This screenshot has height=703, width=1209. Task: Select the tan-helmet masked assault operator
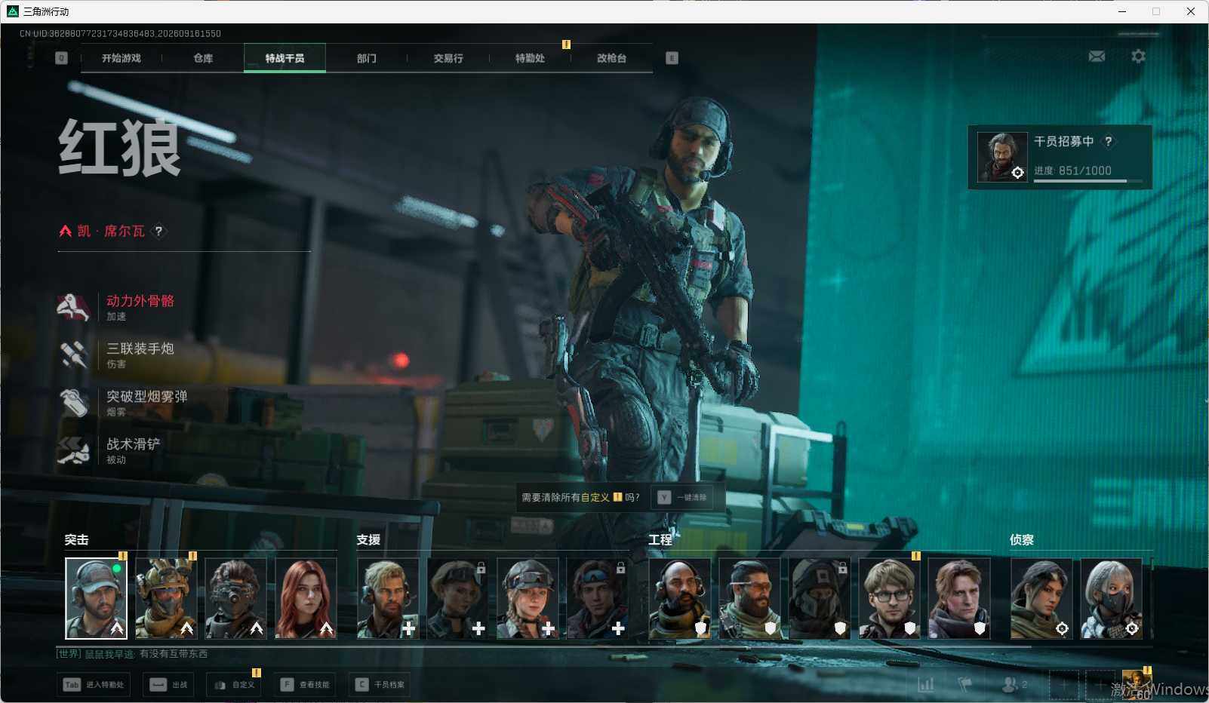click(166, 598)
